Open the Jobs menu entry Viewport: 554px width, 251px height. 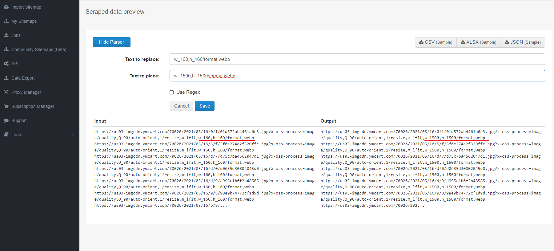(x=16, y=35)
